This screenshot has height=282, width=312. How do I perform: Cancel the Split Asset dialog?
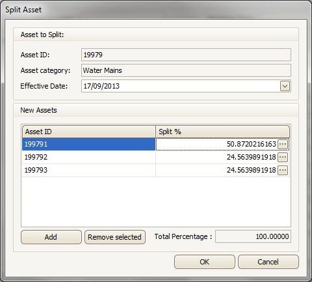click(268, 262)
